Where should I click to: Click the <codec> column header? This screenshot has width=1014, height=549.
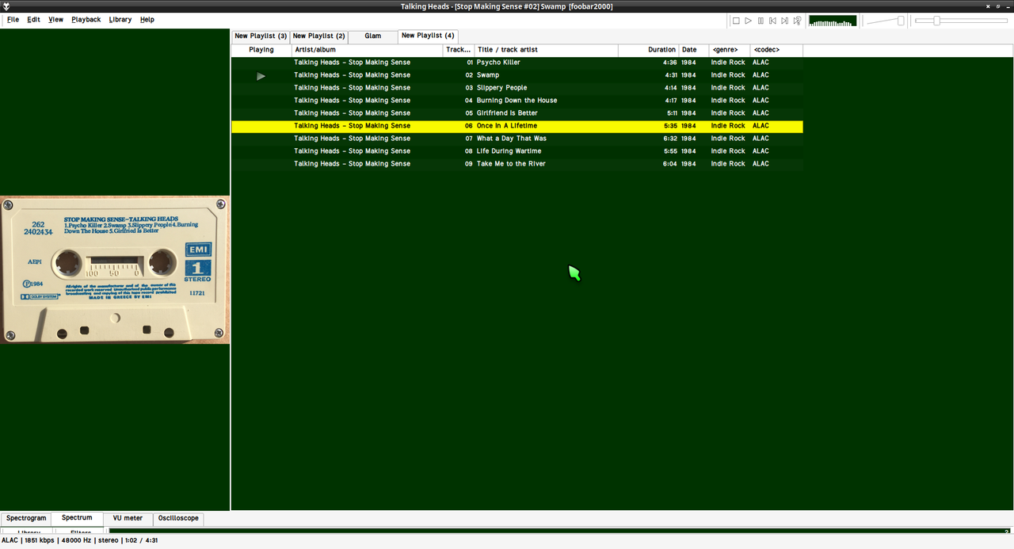click(776, 50)
